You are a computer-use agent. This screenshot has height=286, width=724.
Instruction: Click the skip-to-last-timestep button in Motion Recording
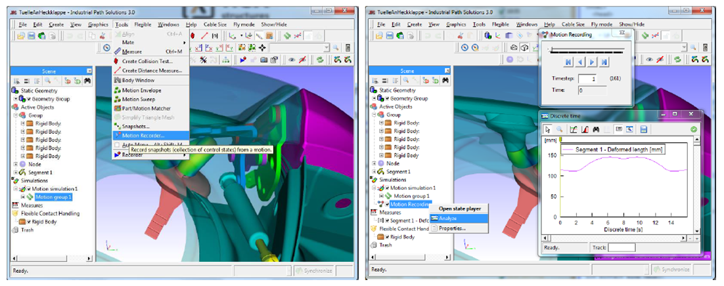click(x=604, y=62)
